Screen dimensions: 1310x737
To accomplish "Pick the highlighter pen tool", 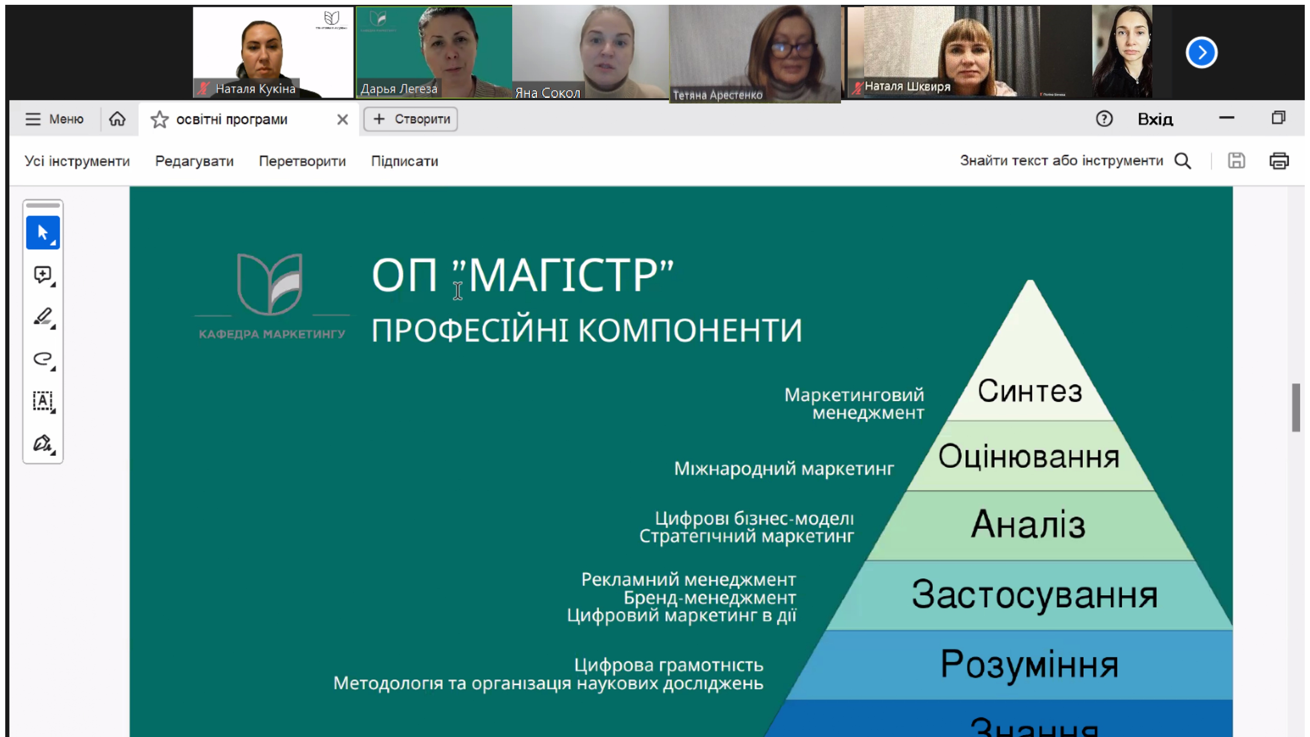I will (43, 317).
